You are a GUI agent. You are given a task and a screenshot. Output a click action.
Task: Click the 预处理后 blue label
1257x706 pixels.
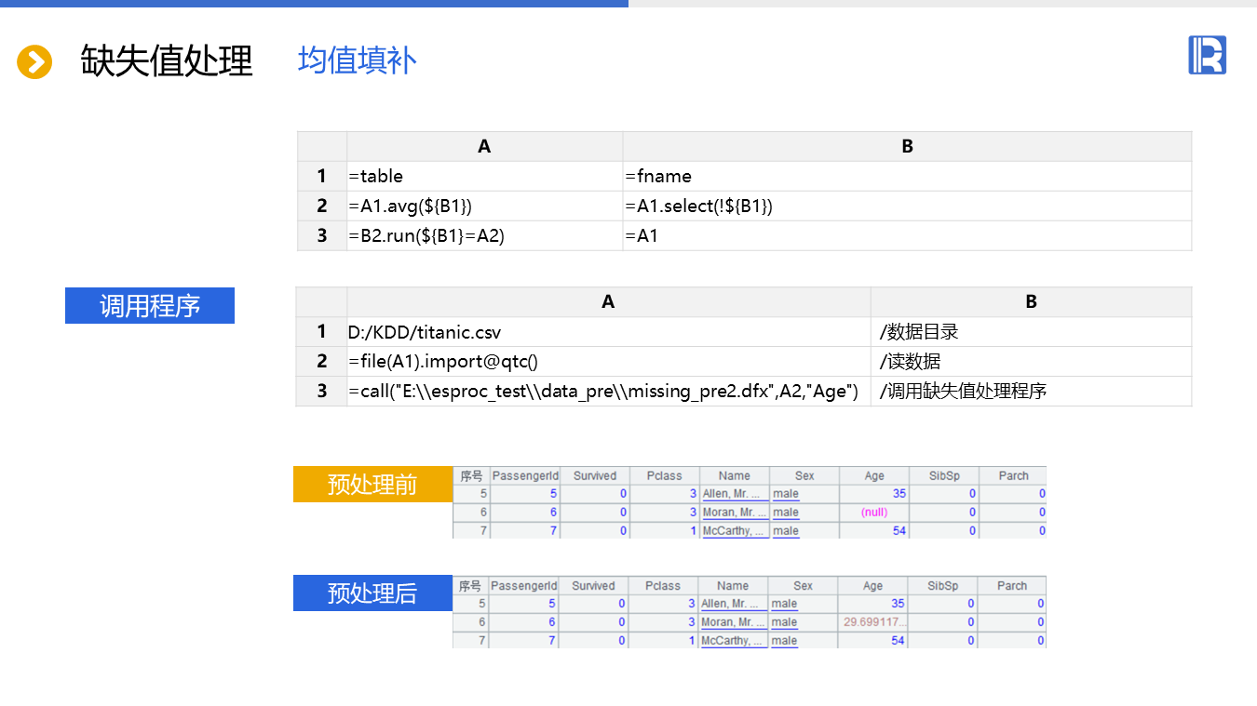[372, 593]
